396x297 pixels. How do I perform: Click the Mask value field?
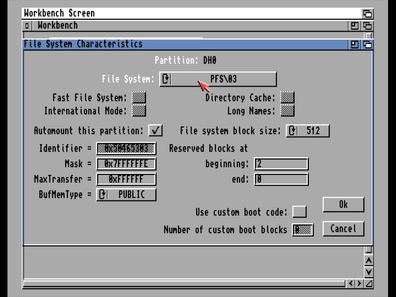[126, 164]
